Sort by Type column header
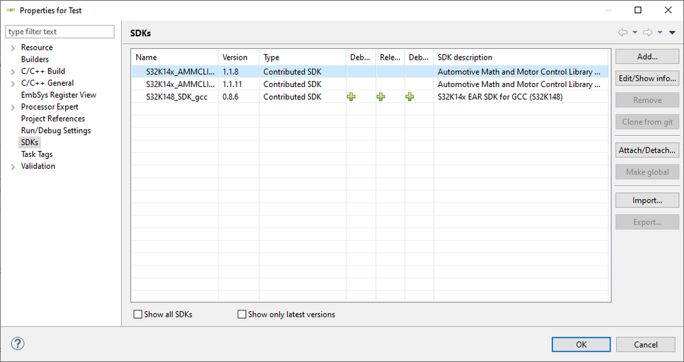 [303, 57]
